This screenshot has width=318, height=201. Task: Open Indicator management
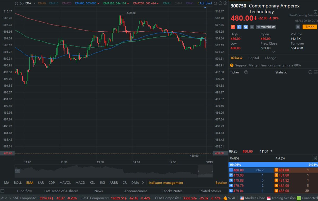[x=166, y=183]
